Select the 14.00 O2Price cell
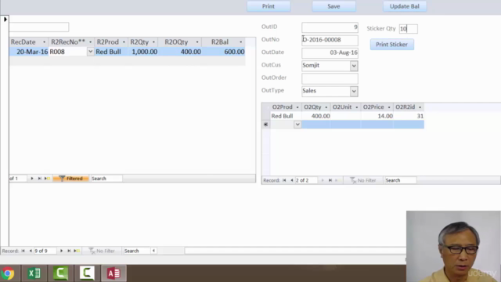 377,116
